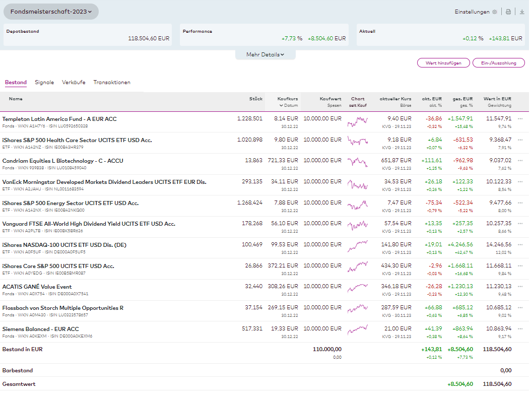Click the Wert hinzufügen button
This screenshot has width=531, height=401.
pos(443,63)
